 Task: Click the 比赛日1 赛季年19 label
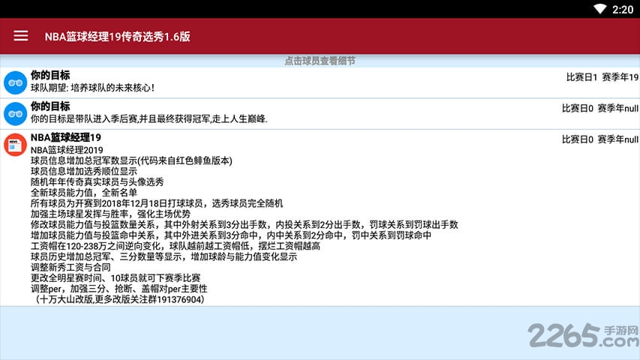coord(602,77)
